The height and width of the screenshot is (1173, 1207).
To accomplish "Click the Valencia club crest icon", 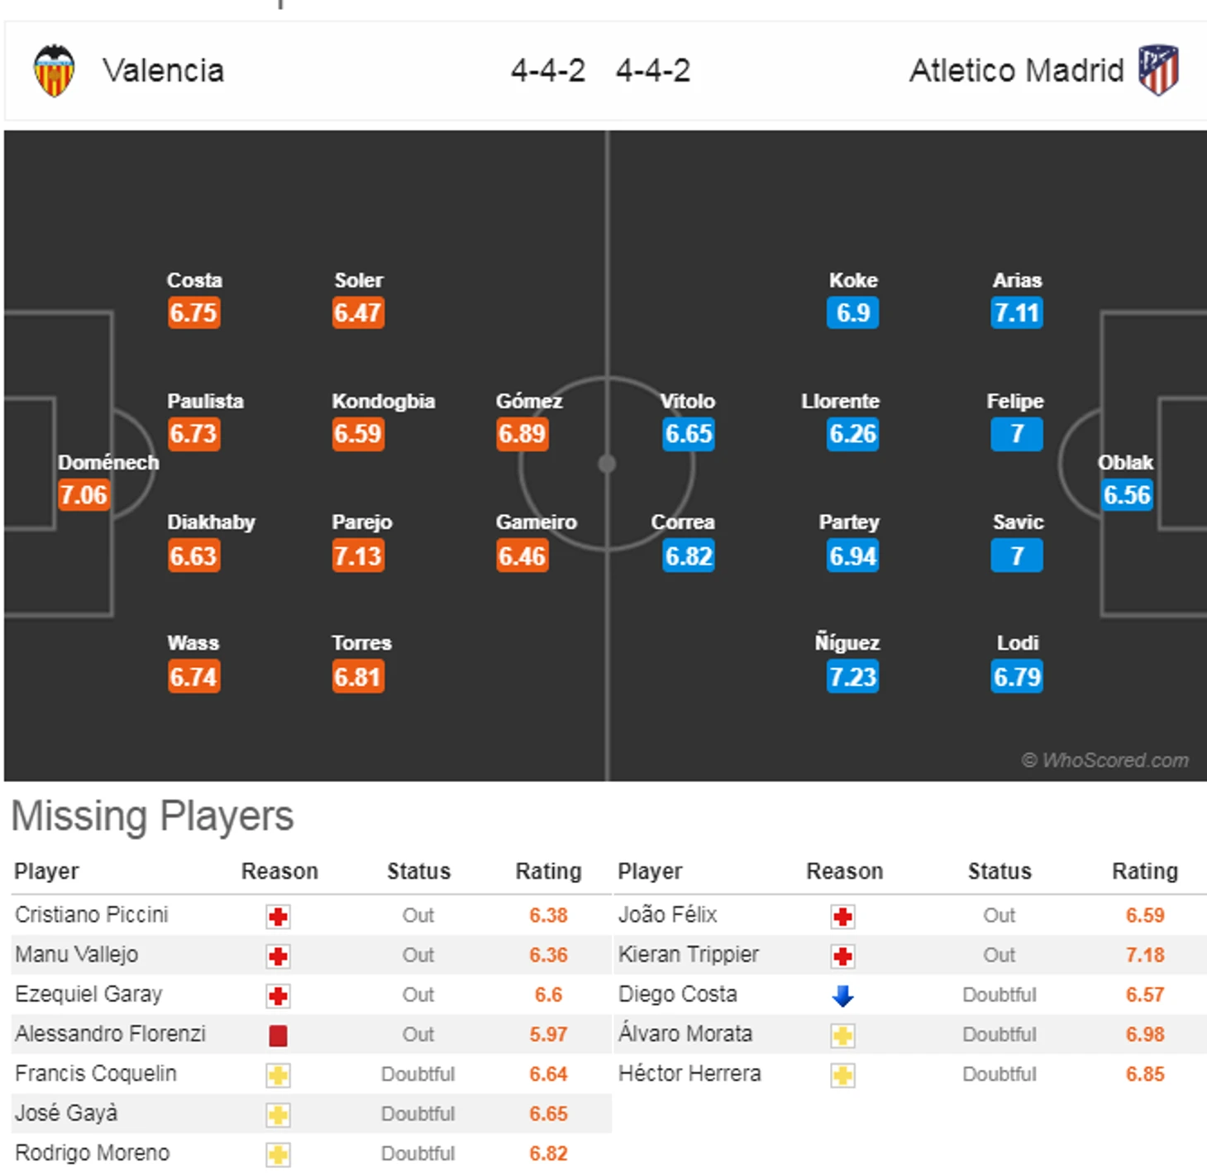I will pos(54,71).
